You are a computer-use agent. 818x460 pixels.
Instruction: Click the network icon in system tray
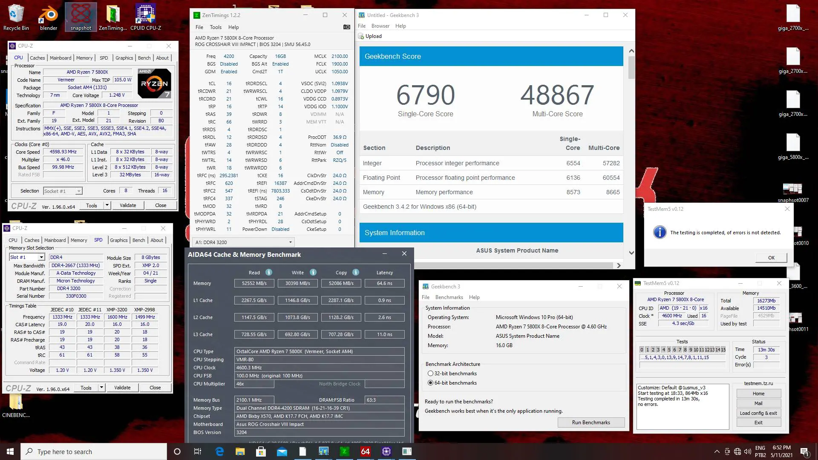tap(737, 451)
